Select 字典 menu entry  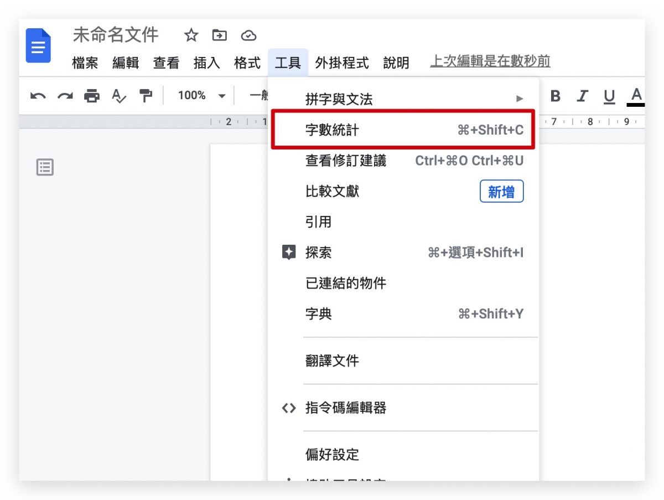coord(403,314)
